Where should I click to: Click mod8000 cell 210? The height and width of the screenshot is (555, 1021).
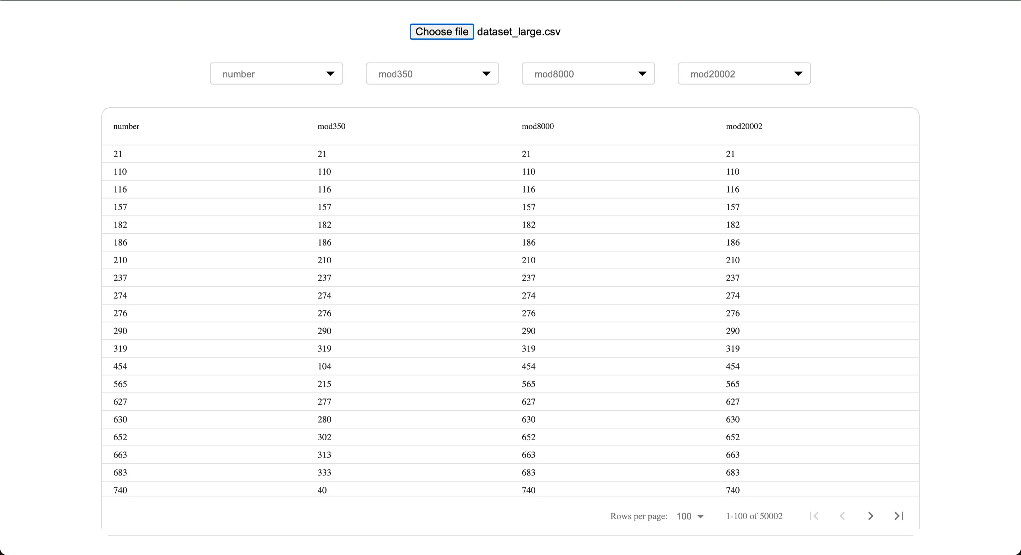coord(528,260)
